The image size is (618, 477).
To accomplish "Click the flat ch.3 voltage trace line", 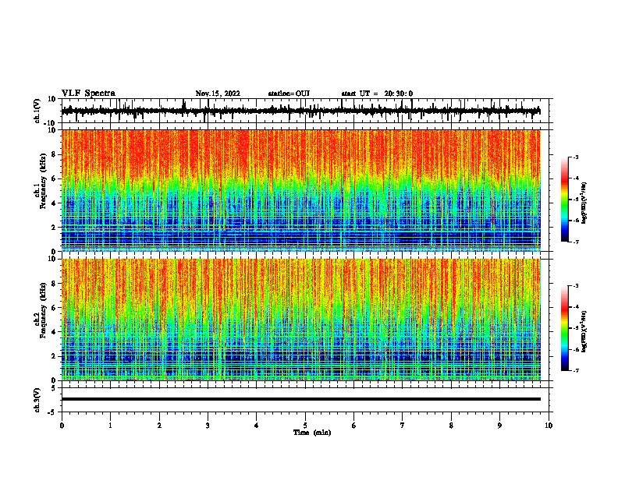I will coord(301,399).
